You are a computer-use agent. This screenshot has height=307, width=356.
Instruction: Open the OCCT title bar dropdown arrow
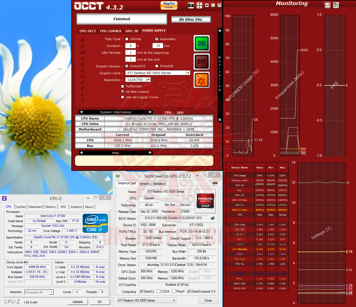[207, 5]
